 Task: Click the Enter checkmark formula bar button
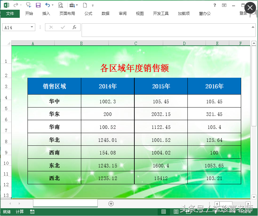63,27
